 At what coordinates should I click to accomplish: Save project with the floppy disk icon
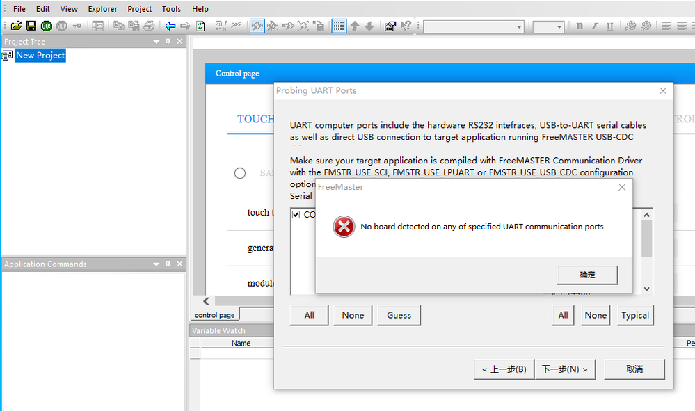pyautogui.click(x=31, y=26)
